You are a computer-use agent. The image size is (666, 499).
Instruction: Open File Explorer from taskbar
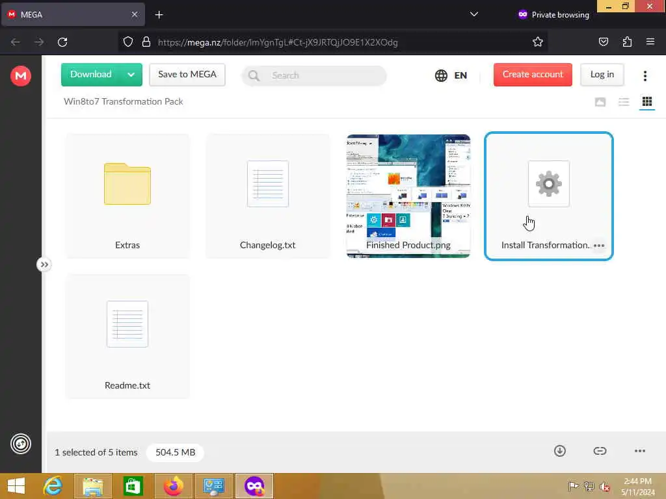coord(92,486)
